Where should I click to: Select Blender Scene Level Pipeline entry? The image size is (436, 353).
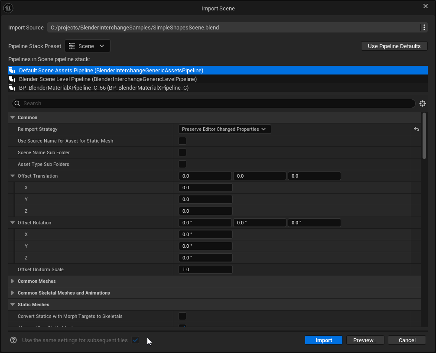(x=108, y=79)
